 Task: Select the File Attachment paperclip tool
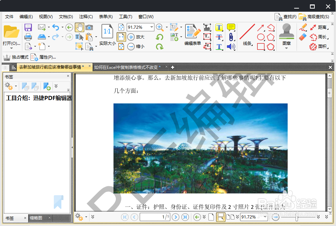(231, 37)
